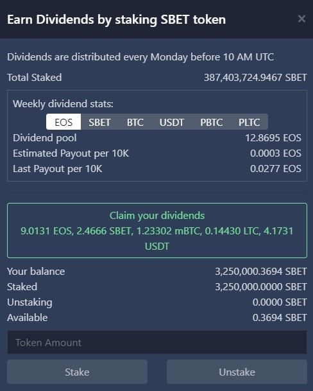
Task: Select the EOS dividend stats tab
Action: pos(63,122)
